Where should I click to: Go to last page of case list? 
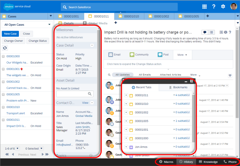(x=47, y=154)
